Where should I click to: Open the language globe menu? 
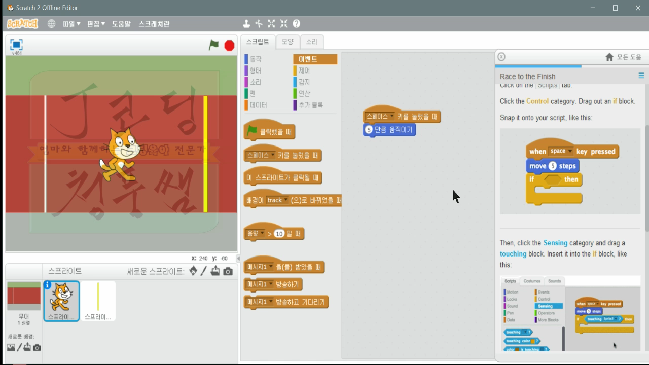[x=51, y=24]
